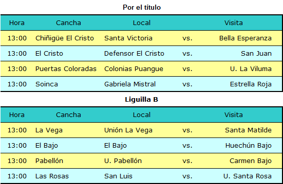
Task: Click the 'Liguilla B' heading
Action: (x=142, y=99)
